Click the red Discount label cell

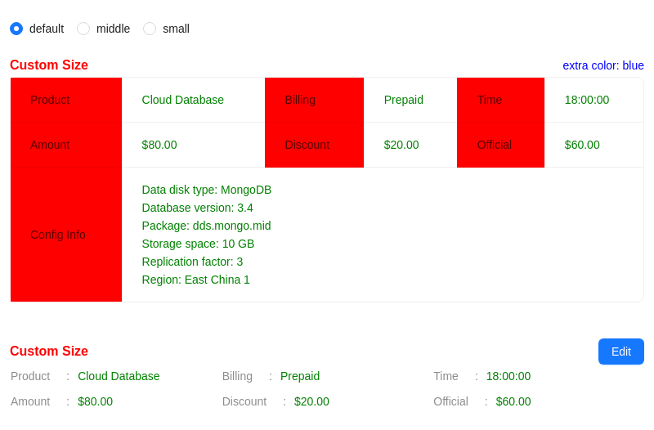pos(315,146)
